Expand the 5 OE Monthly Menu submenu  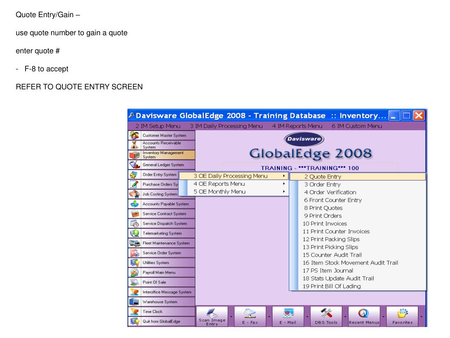pyautogui.click(x=234, y=192)
